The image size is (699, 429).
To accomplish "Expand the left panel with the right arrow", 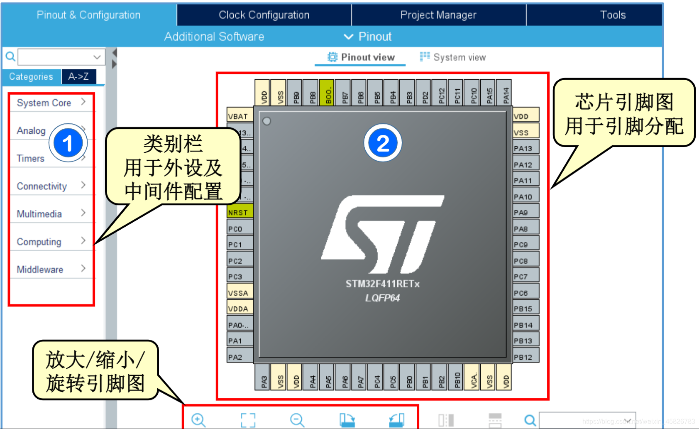I will click(115, 64).
